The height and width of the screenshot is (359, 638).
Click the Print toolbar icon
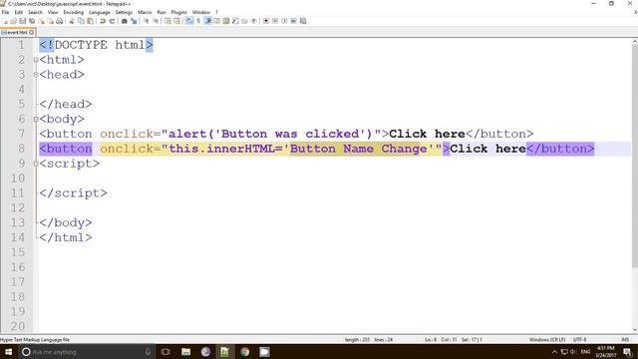pos(60,21)
